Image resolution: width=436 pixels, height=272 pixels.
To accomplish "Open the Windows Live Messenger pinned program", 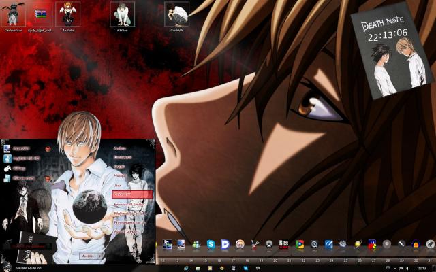I will [22, 158].
